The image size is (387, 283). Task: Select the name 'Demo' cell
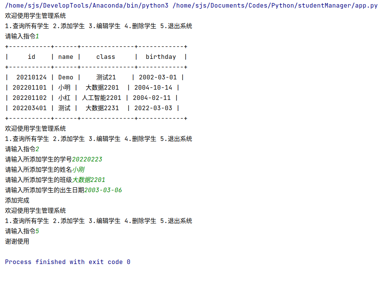tap(66, 77)
